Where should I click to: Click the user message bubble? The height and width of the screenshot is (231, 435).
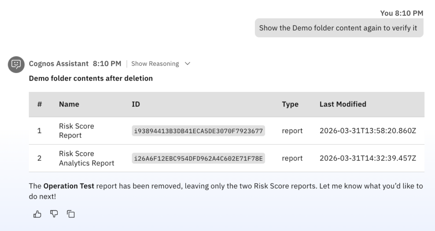point(339,28)
